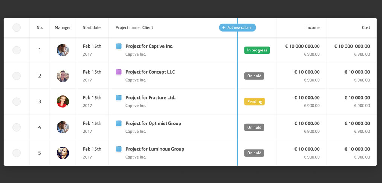Toggle the select-all circle in the header
Screen dimensions: 382x183
pyautogui.click(x=17, y=27)
